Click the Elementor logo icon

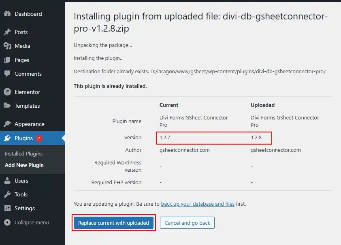click(7, 92)
